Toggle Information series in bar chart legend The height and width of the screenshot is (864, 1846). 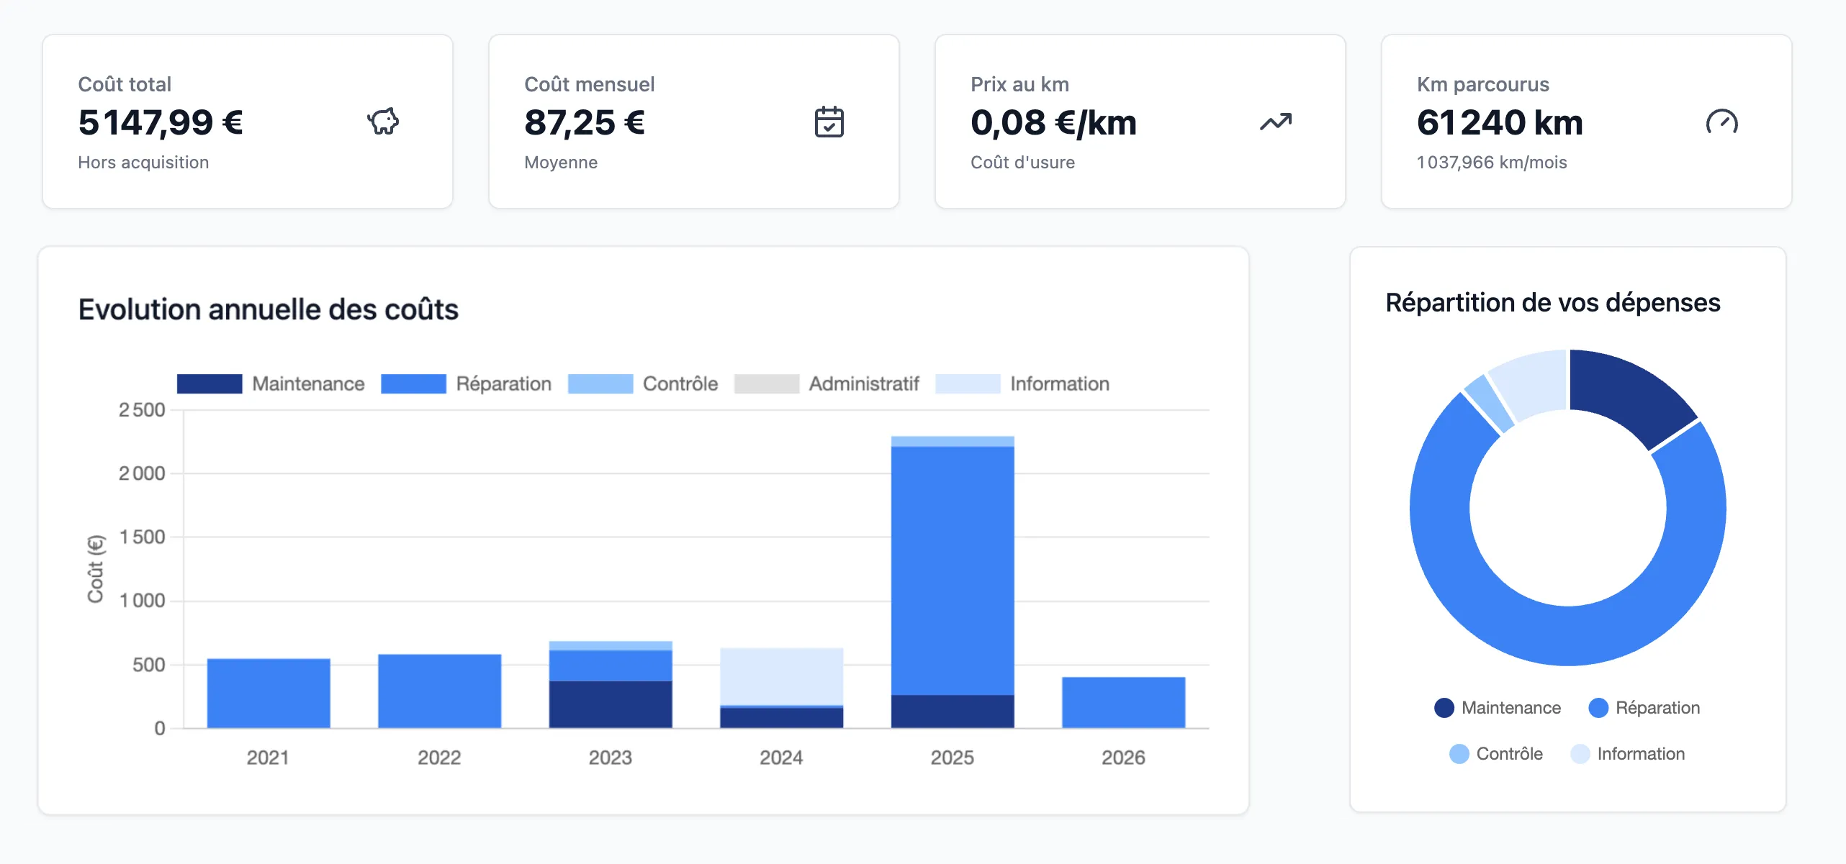click(x=968, y=383)
